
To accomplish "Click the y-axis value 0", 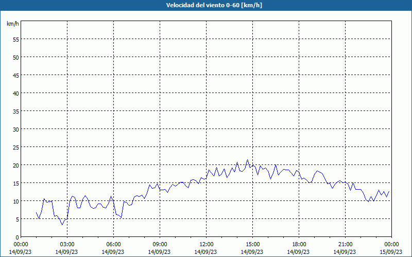I will coord(18,237).
